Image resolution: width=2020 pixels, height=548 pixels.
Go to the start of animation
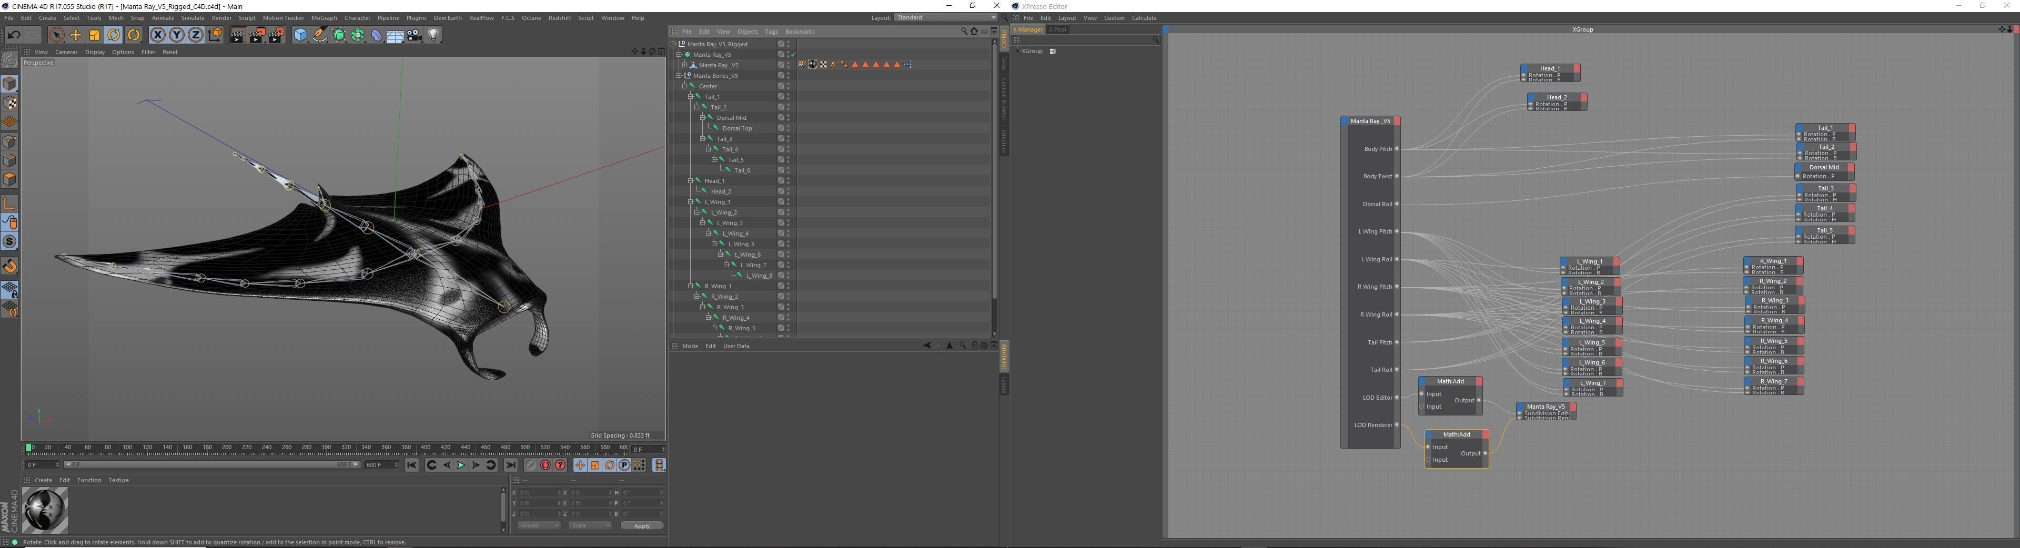(412, 465)
